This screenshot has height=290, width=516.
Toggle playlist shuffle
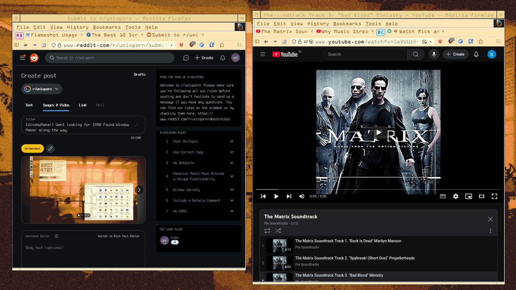[278, 231]
